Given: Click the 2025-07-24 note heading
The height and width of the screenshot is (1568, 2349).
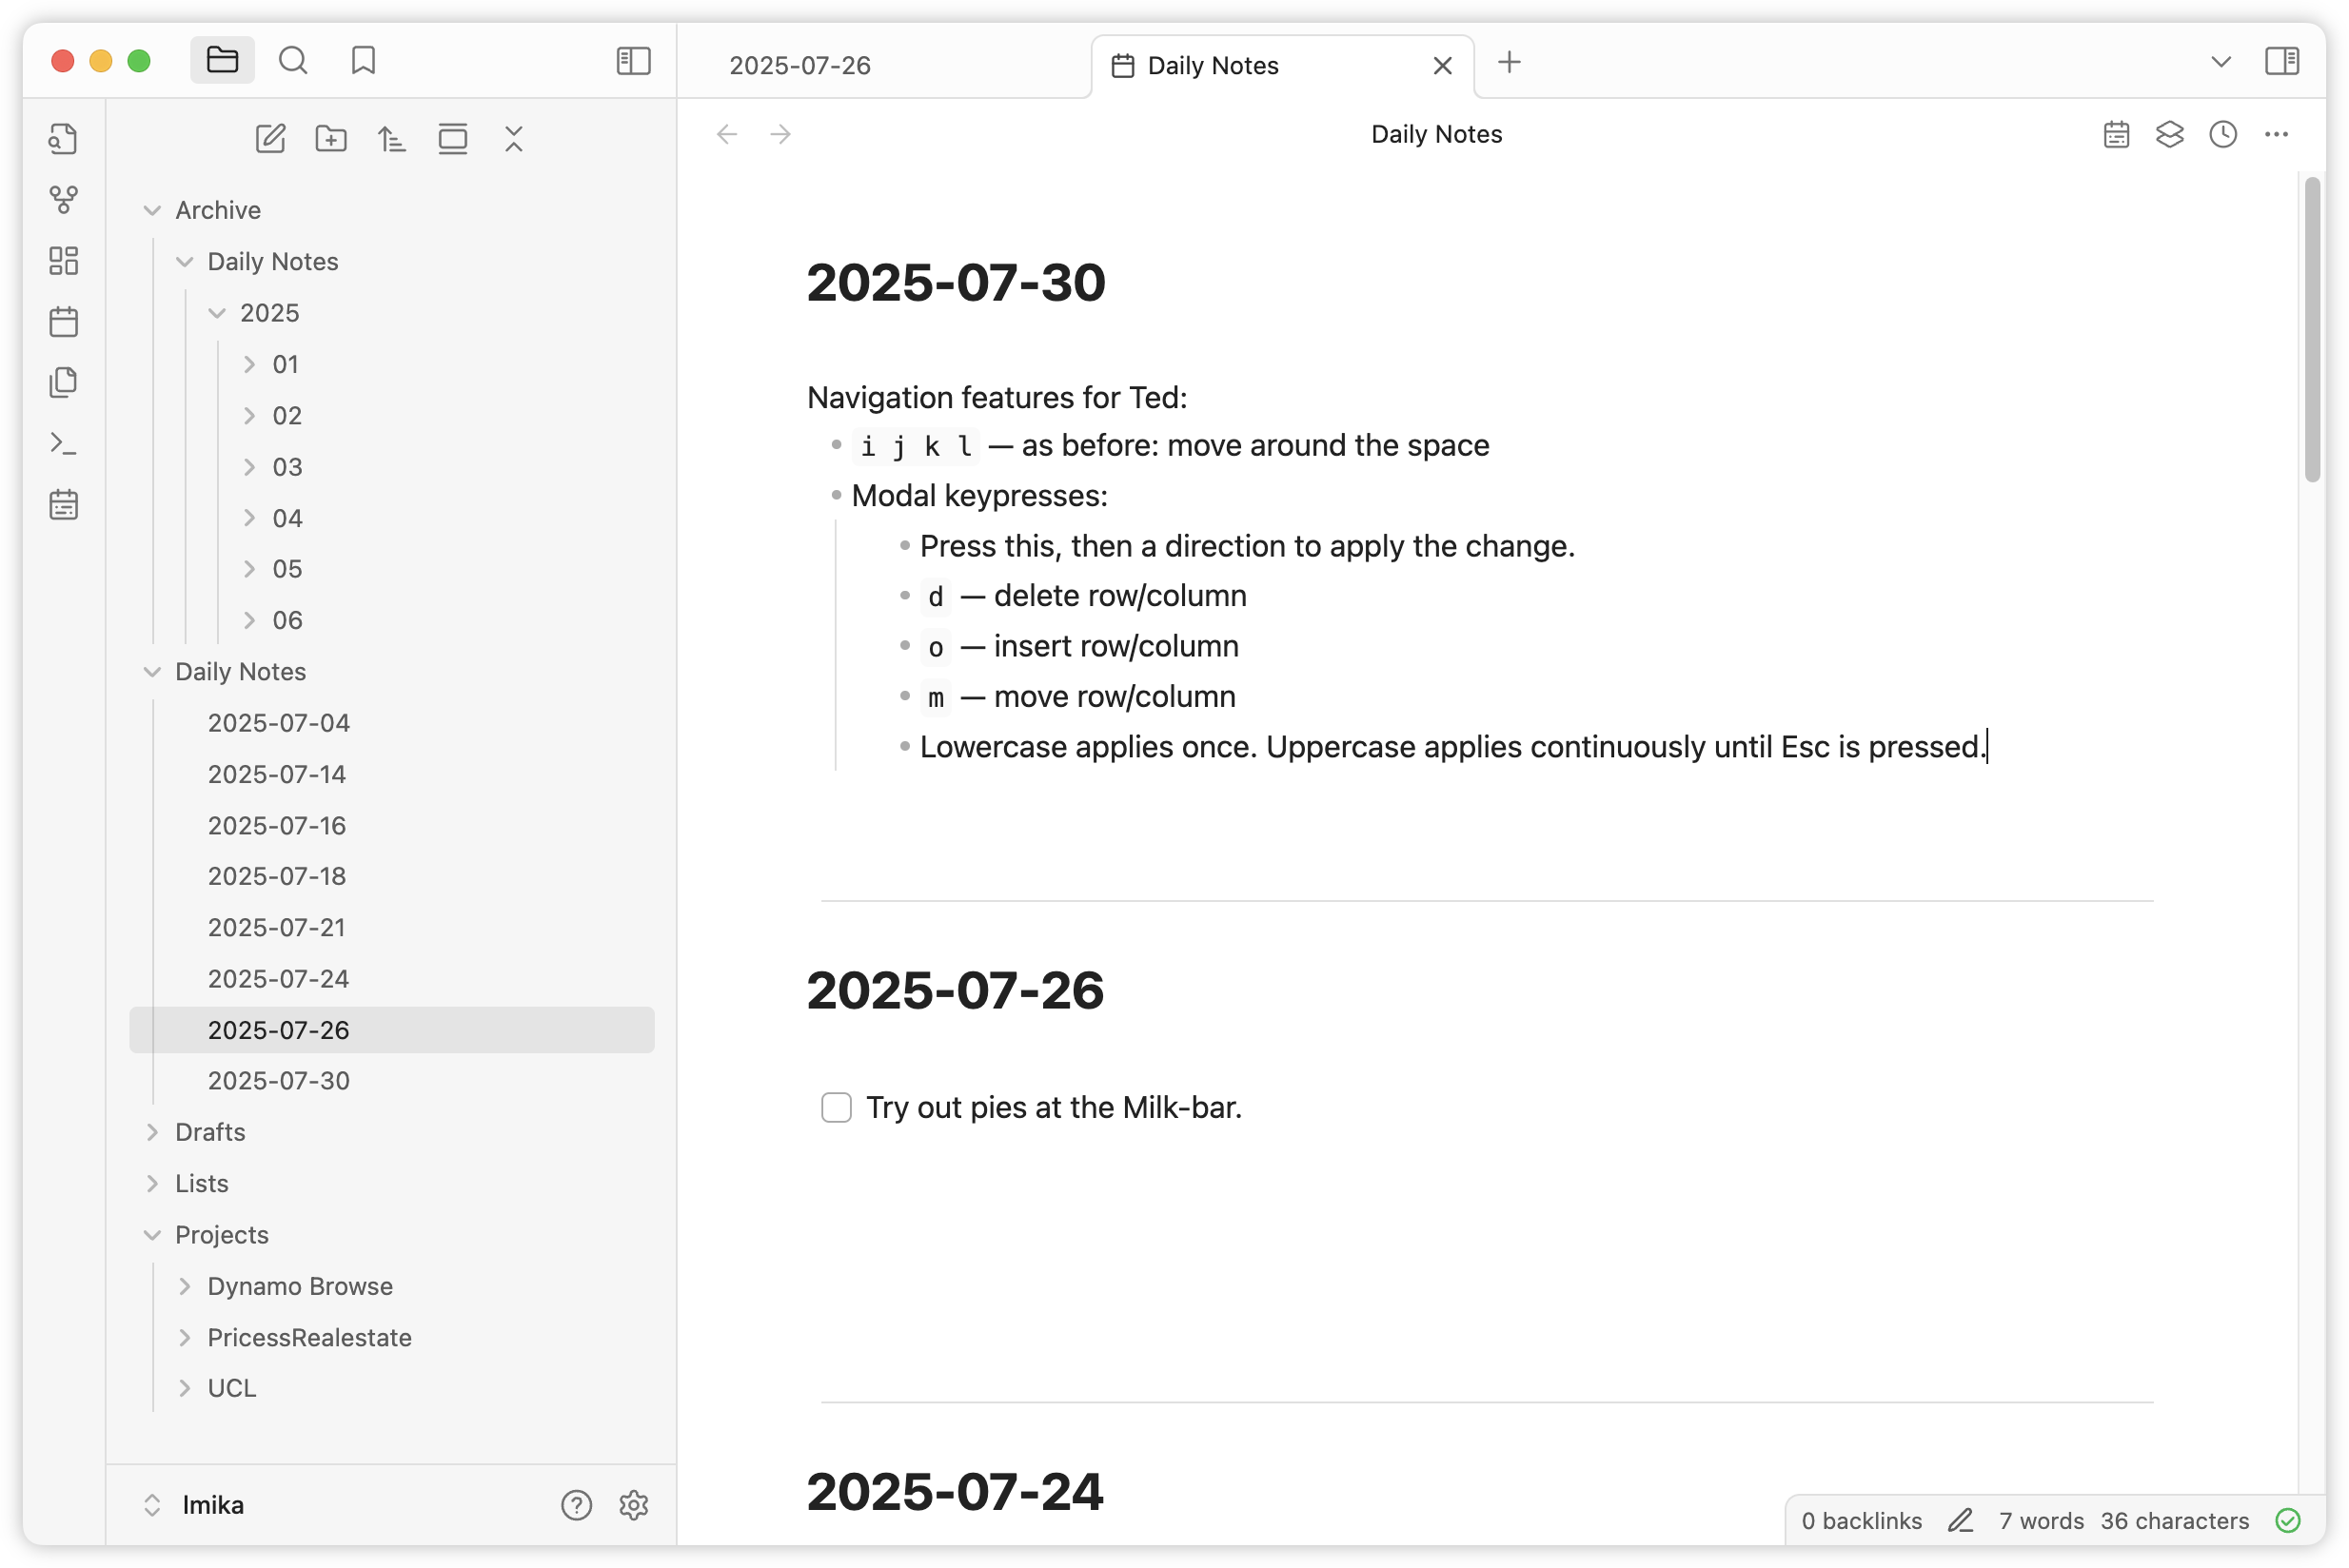Looking at the screenshot, I should coord(956,1491).
